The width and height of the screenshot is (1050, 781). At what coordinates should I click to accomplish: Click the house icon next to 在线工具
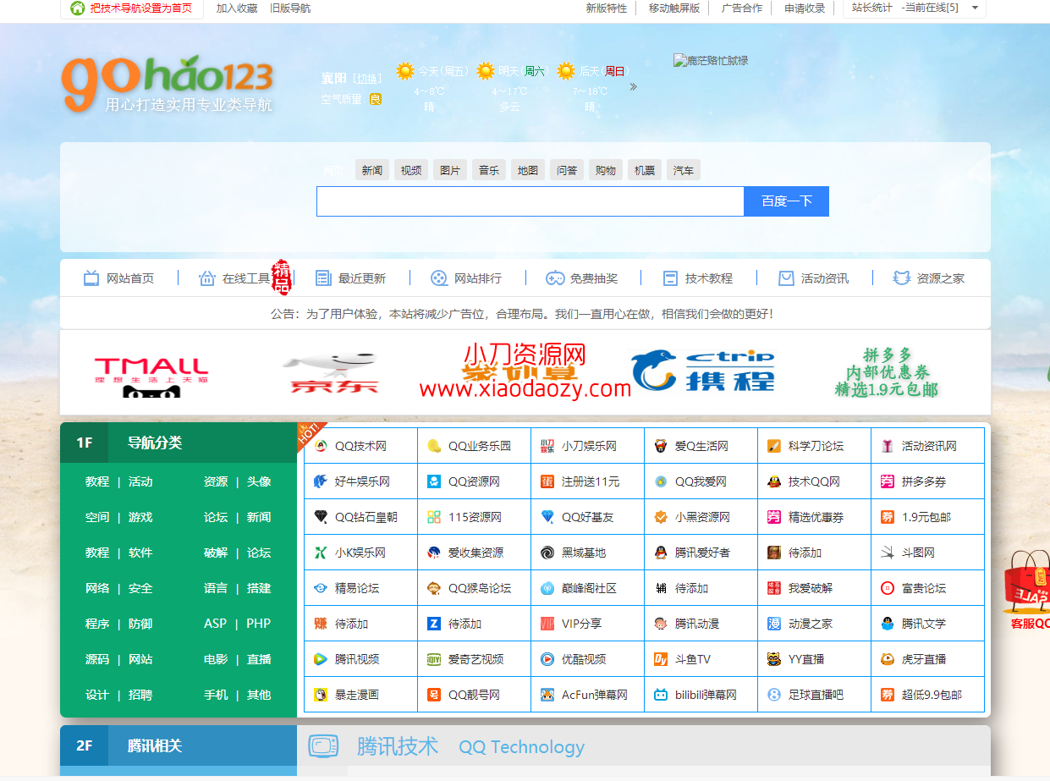207,278
